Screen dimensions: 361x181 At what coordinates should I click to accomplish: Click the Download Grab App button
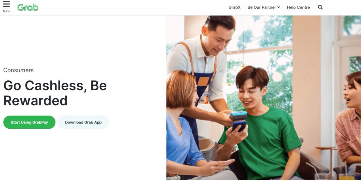pos(83,122)
